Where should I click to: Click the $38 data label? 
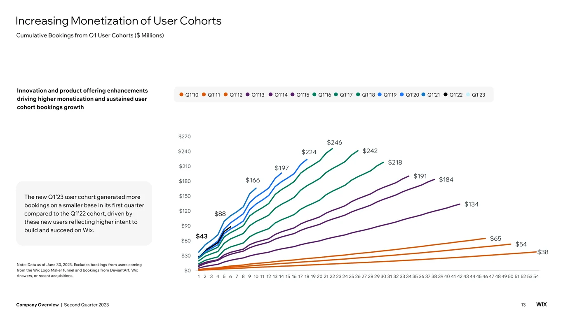(x=543, y=252)
